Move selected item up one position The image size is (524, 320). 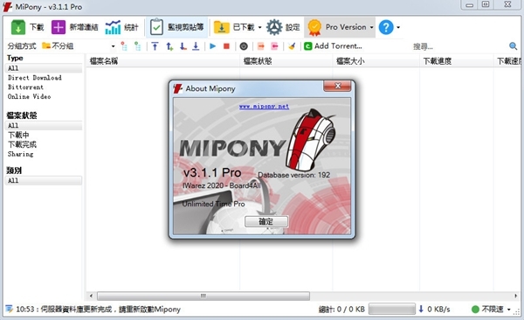(x=169, y=46)
